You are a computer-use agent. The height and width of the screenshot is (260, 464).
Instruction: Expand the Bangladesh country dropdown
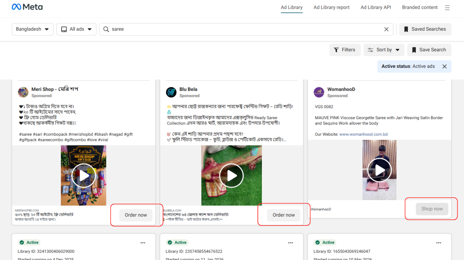click(32, 29)
